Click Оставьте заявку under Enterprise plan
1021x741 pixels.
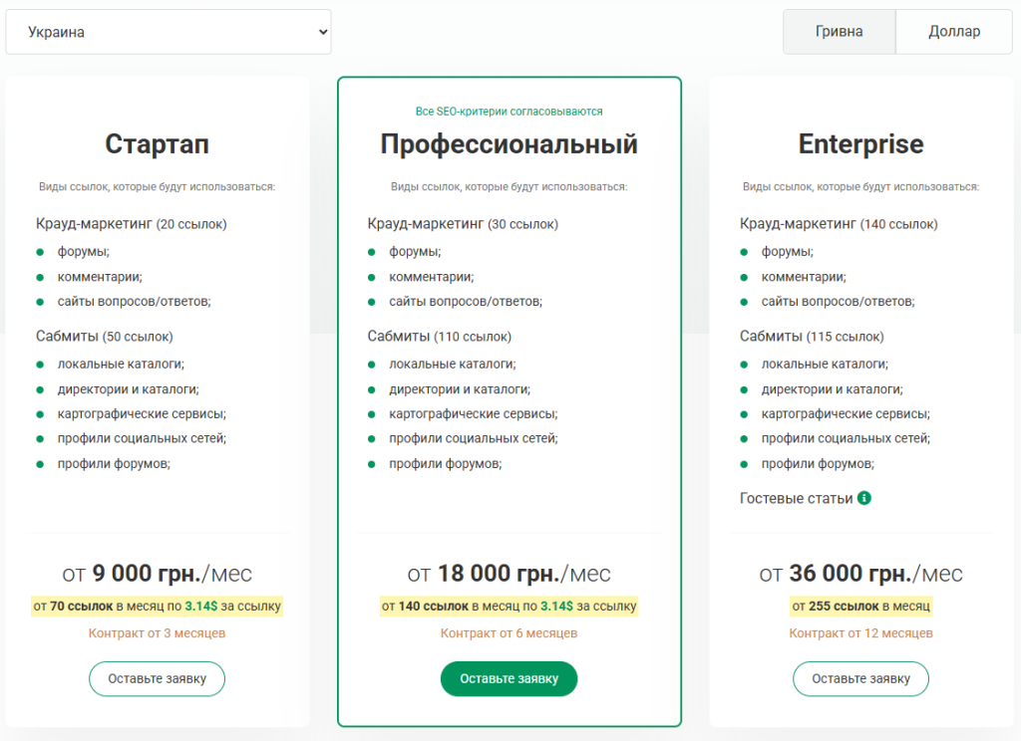[x=860, y=678]
